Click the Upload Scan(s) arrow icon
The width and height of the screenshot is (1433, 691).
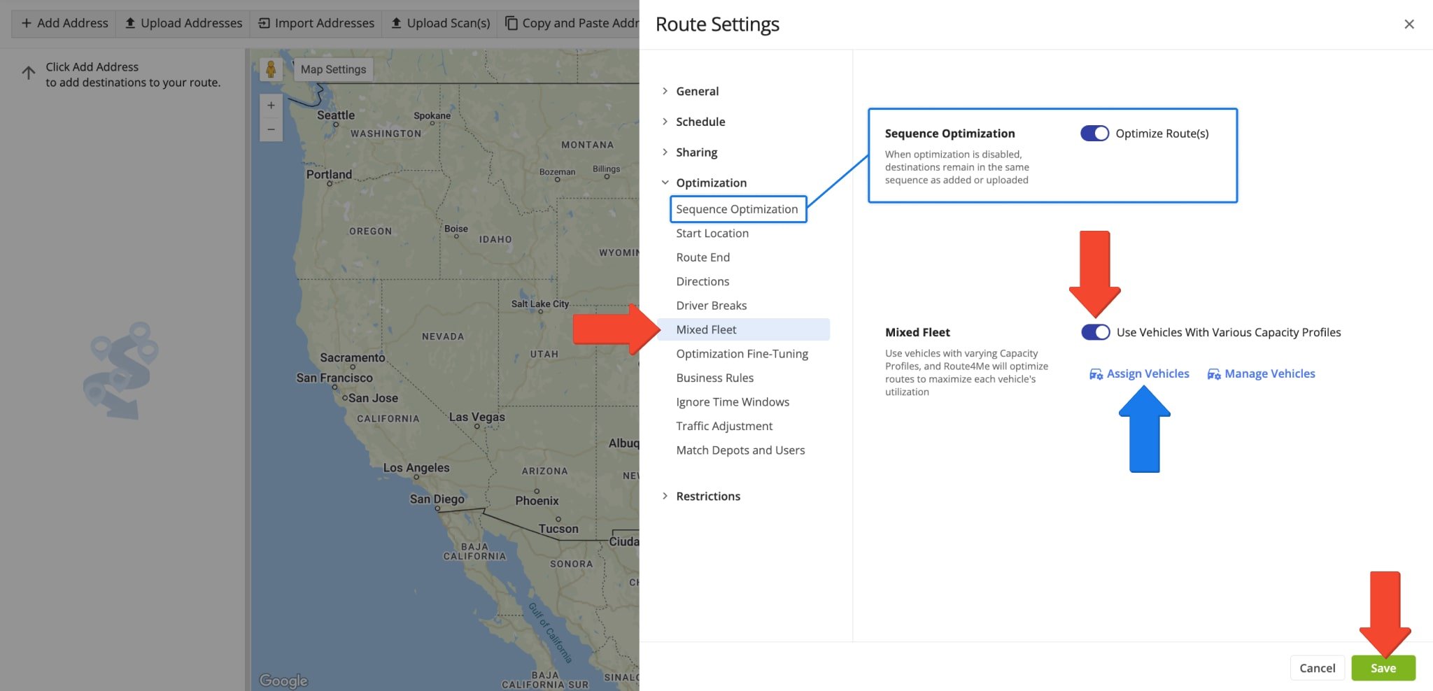click(396, 23)
